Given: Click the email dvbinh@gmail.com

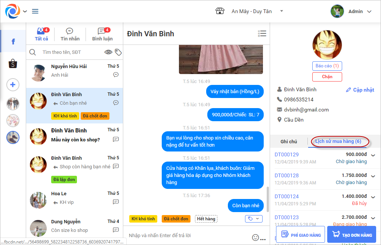Looking at the screenshot, I should pos(306,110).
